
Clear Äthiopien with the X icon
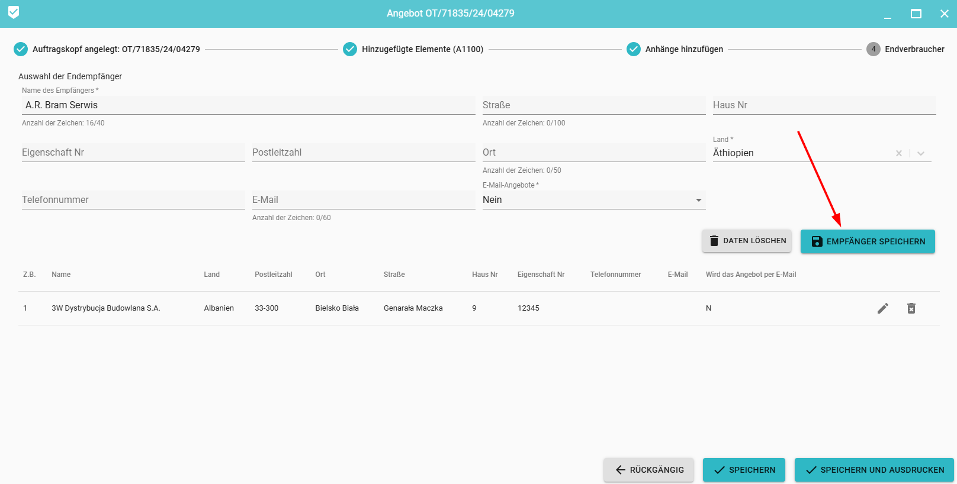click(x=898, y=153)
